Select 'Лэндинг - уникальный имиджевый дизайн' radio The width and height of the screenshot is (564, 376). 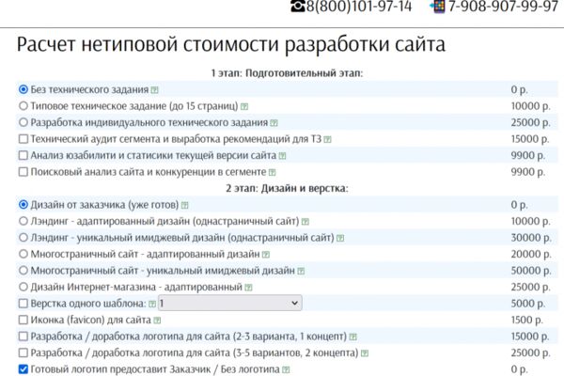(23, 238)
